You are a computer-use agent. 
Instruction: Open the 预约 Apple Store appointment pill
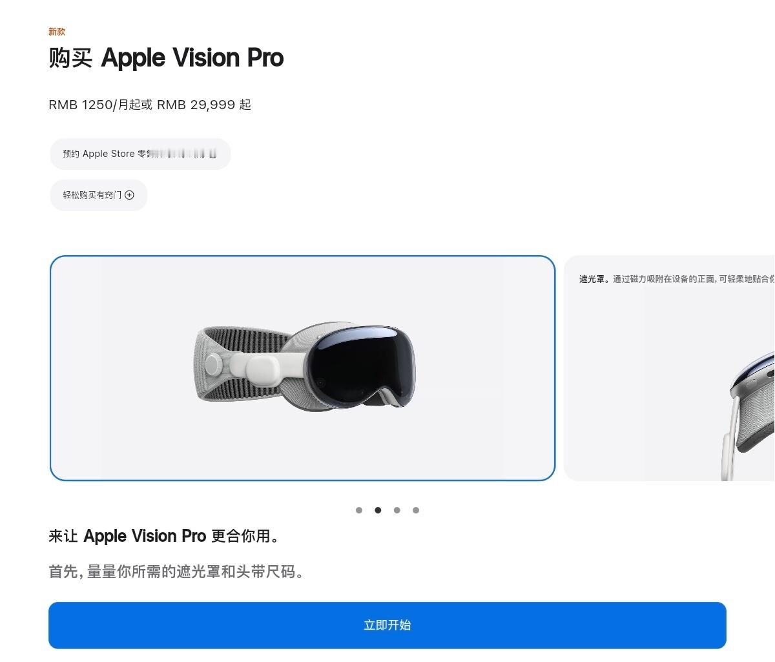(140, 154)
